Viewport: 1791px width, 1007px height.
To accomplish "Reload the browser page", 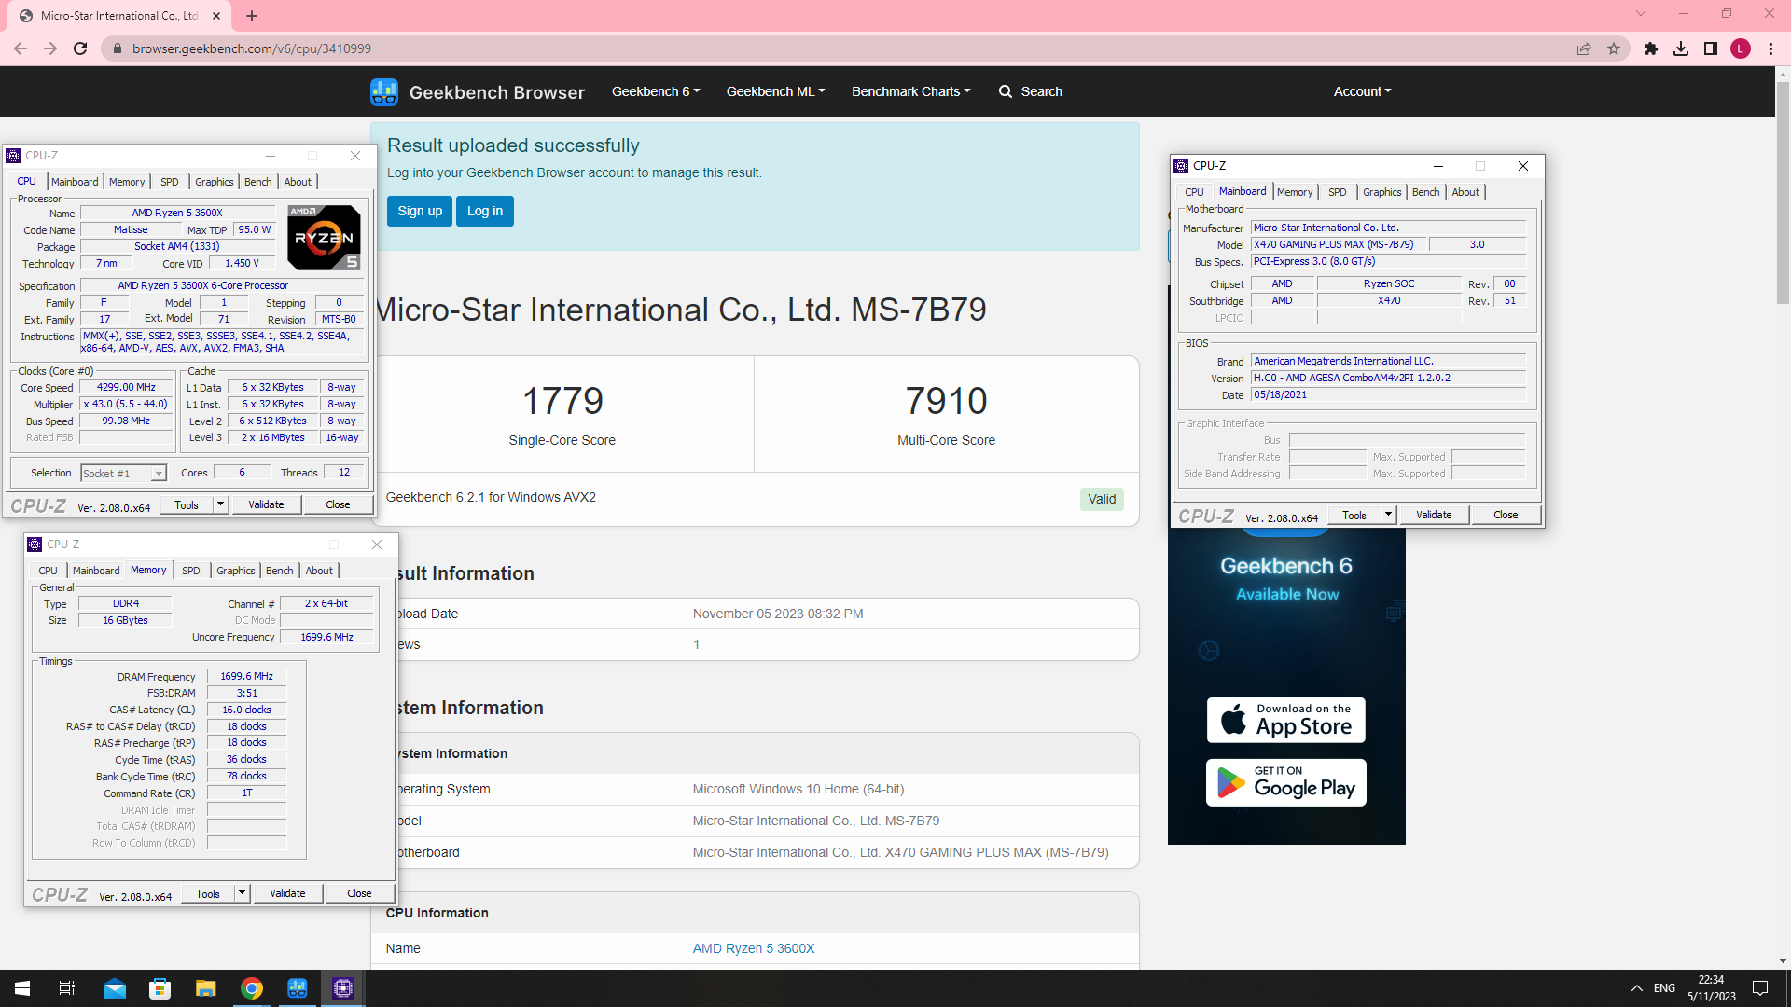I will (x=80, y=48).
